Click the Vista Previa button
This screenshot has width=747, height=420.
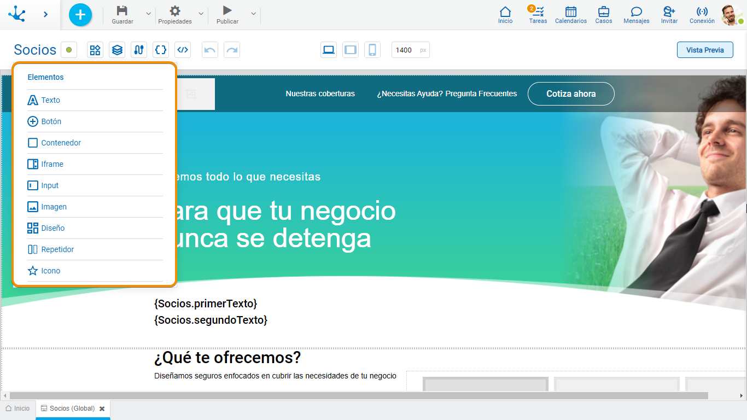point(705,50)
